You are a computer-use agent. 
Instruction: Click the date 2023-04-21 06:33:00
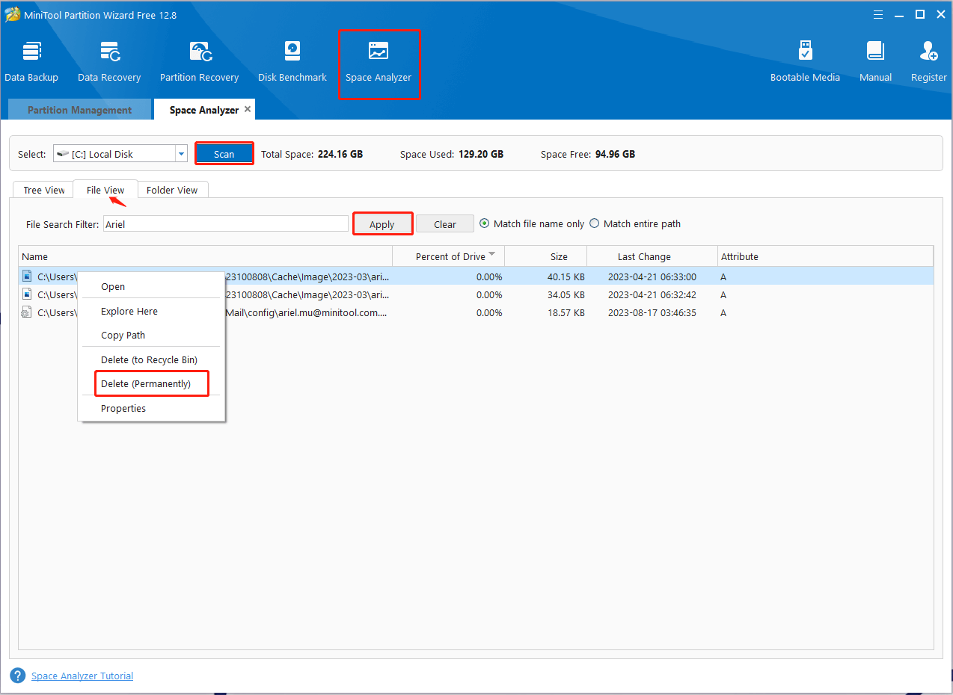pyautogui.click(x=652, y=277)
